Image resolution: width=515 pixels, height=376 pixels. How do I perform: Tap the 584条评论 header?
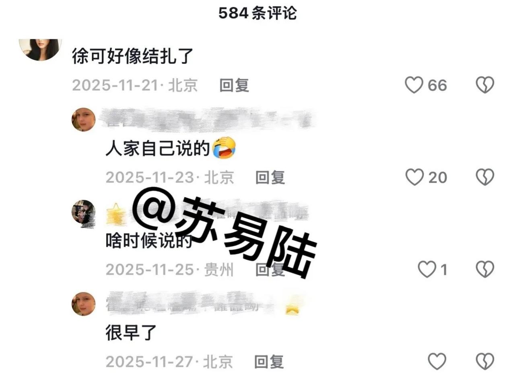[257, 13]
